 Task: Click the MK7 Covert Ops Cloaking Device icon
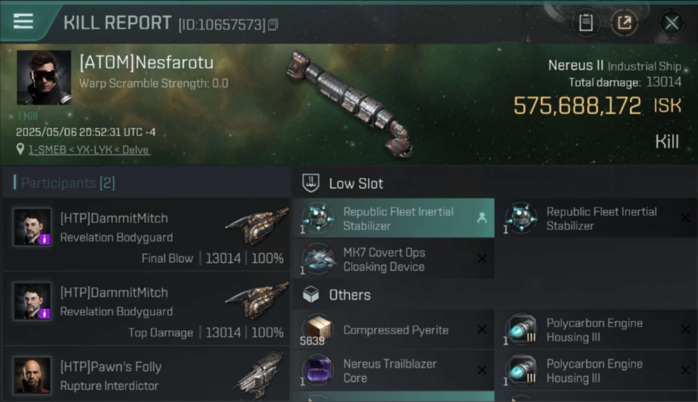318,259
